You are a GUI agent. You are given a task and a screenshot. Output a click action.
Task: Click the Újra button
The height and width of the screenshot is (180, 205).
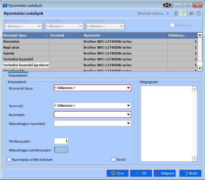point(117,173)
